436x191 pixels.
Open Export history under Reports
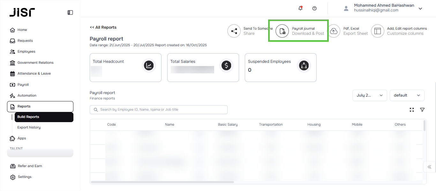click(29, 128)
